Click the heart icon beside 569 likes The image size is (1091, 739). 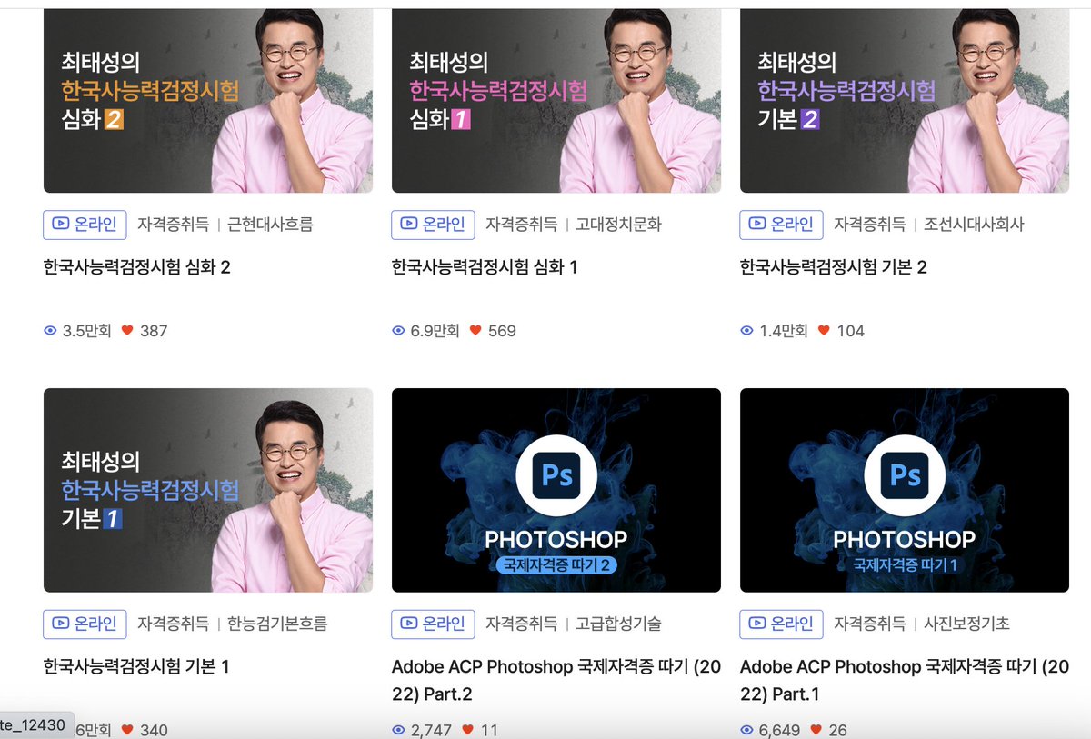(475, 331)
